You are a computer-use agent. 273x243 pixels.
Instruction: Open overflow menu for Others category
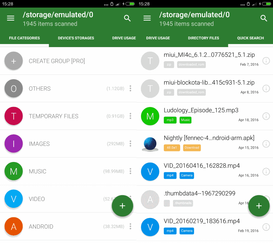[130, 89]
